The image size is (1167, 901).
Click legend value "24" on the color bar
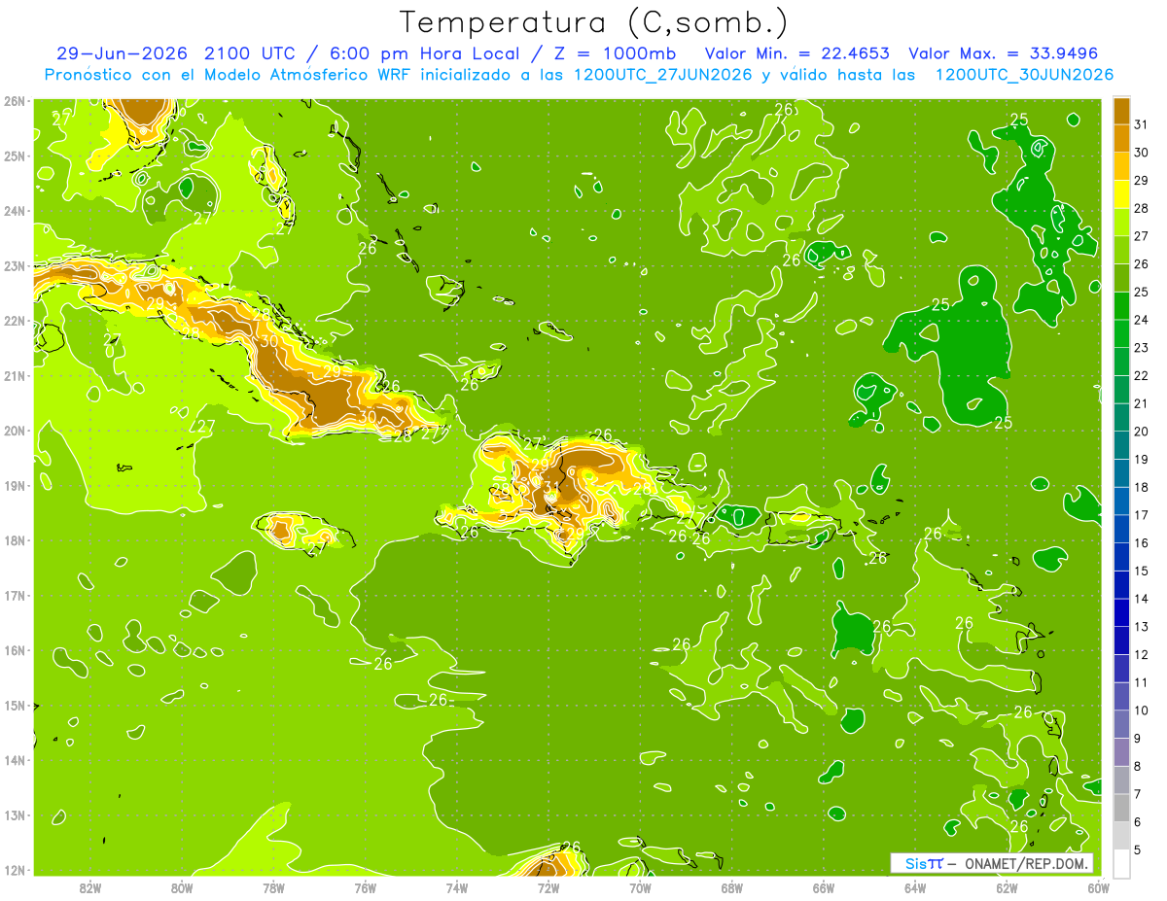(x=1142, y=319)
